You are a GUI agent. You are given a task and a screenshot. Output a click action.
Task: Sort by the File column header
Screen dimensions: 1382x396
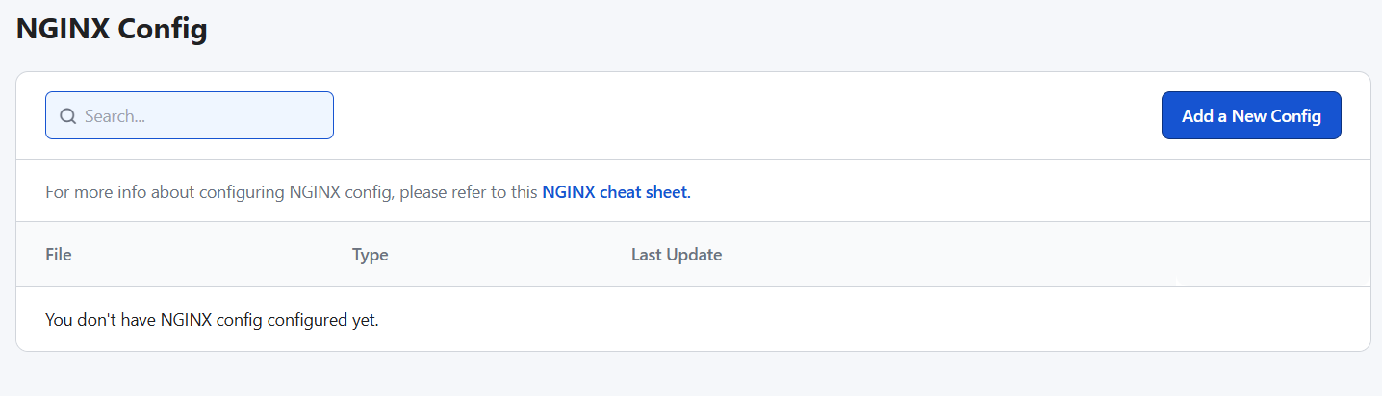tap(59, 255)
